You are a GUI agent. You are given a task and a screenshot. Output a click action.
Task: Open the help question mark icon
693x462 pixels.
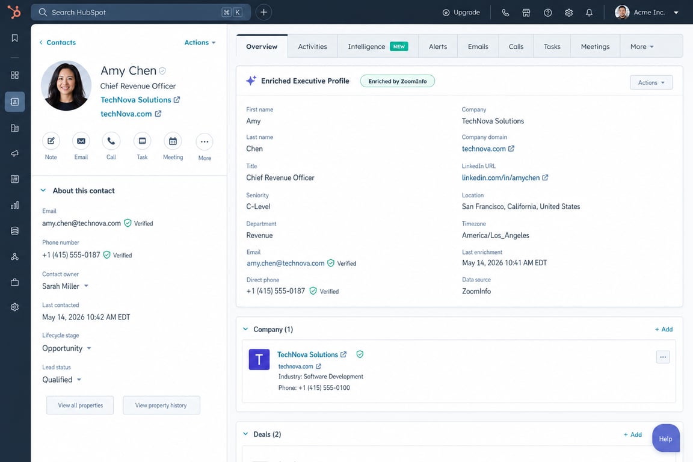coord(547,13)
